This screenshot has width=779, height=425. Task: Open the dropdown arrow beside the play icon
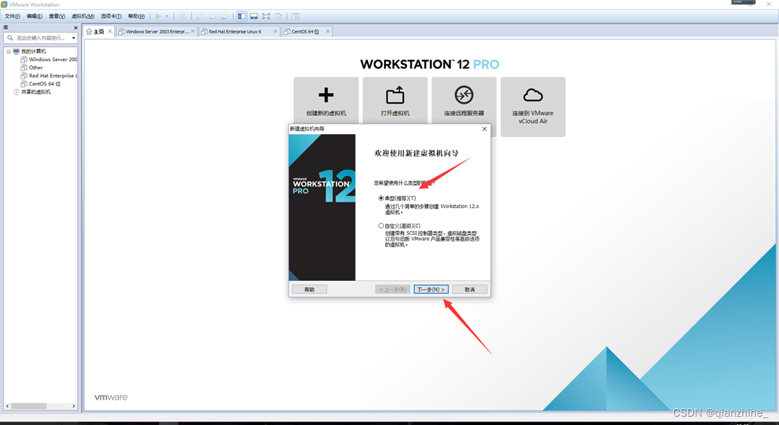coord(167,17)
